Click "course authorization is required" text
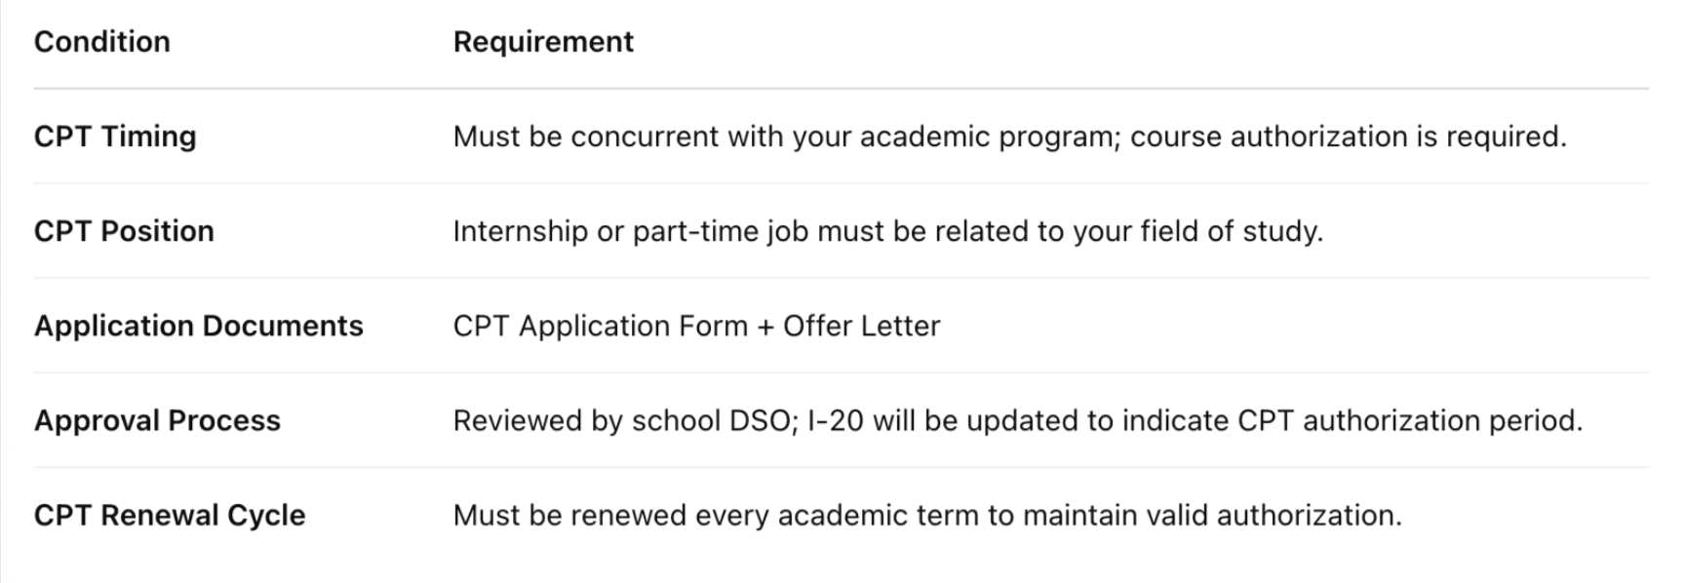1685x583 pixels. (1348, 136)
